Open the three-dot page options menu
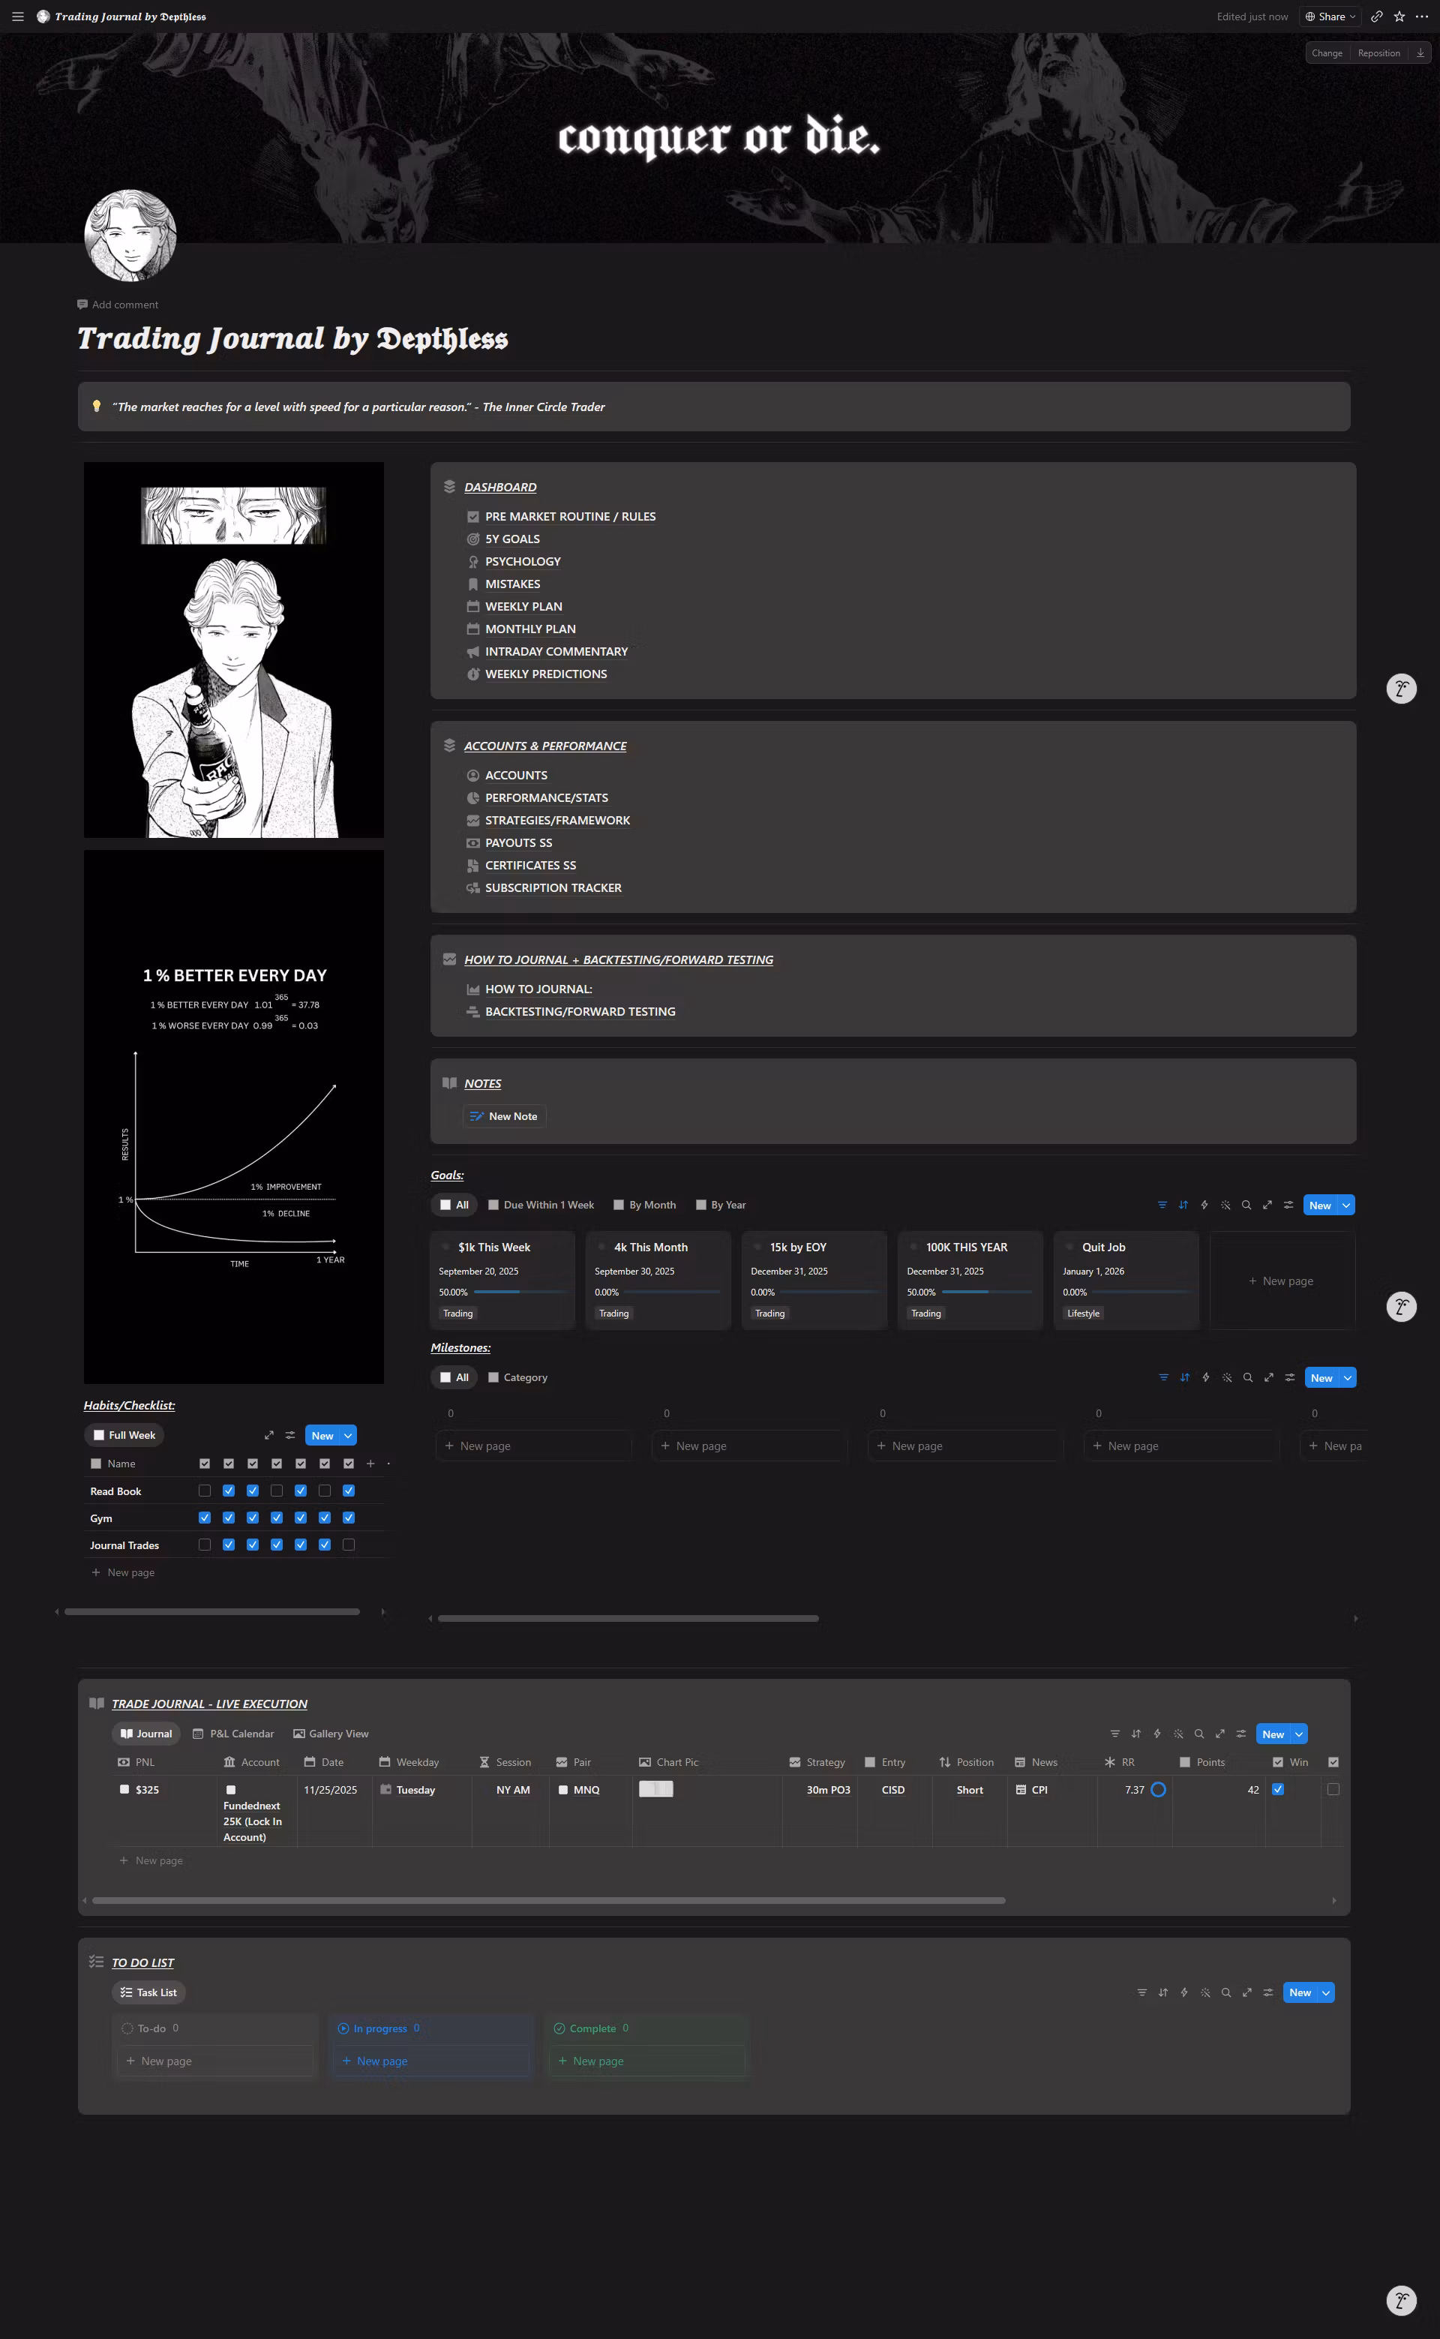This screenshot has width=1440, height=2339. click(x=1422, y=17)
